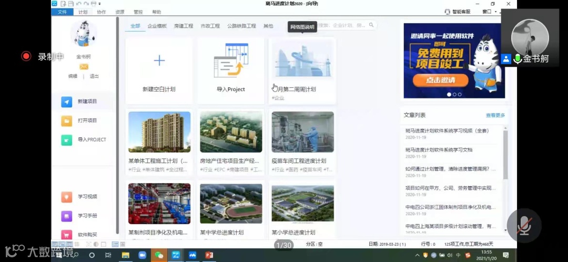Click the undo arrow icon
Image resolution: width=568 pixels, height=262 pixels.
pyautogui.click(x=78, y=4)
